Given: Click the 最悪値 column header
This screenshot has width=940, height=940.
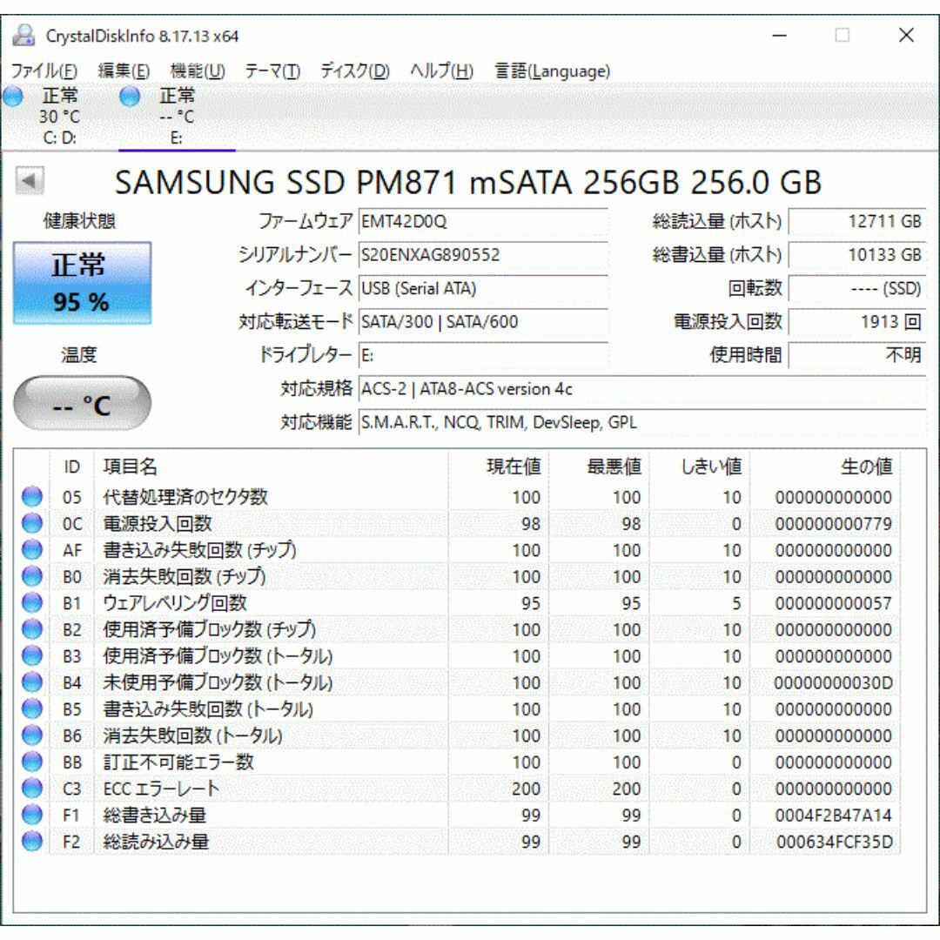Looking at the screenshot, I should tap(598, 467).
